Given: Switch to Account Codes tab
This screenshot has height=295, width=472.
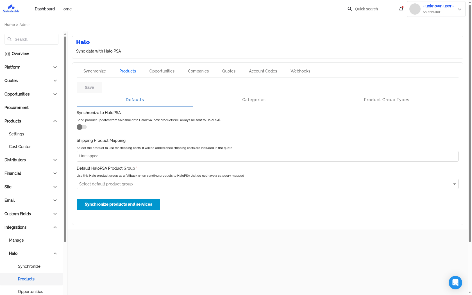Looking at the screenshot, I should point(263,71).
